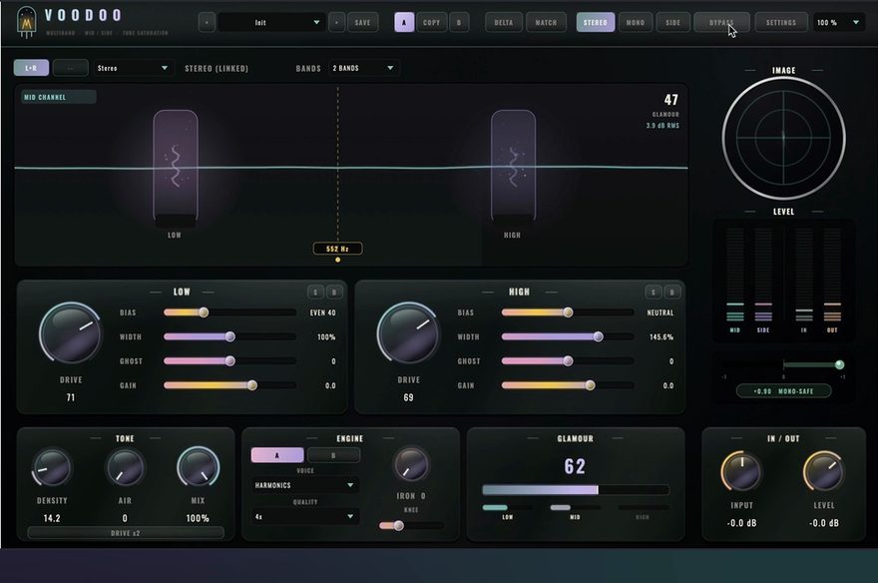The image size is (878, 583).
Task: Adjust the High band Ghost slider
Action: tap(568, 361)
